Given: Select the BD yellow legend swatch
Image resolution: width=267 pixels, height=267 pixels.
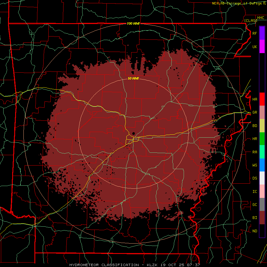Looking at the screenshot, I should coord(262,125).
